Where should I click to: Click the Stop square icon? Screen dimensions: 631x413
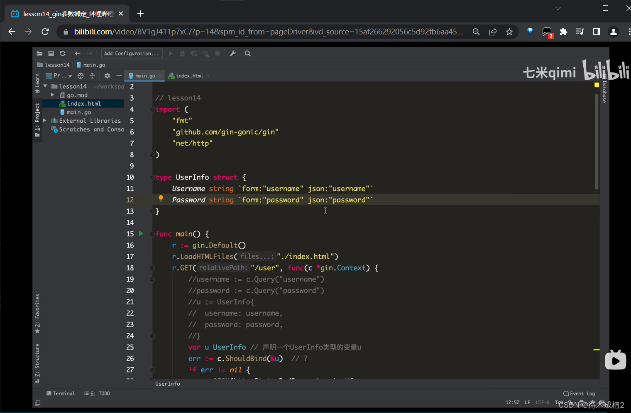(x=217, y=53)
